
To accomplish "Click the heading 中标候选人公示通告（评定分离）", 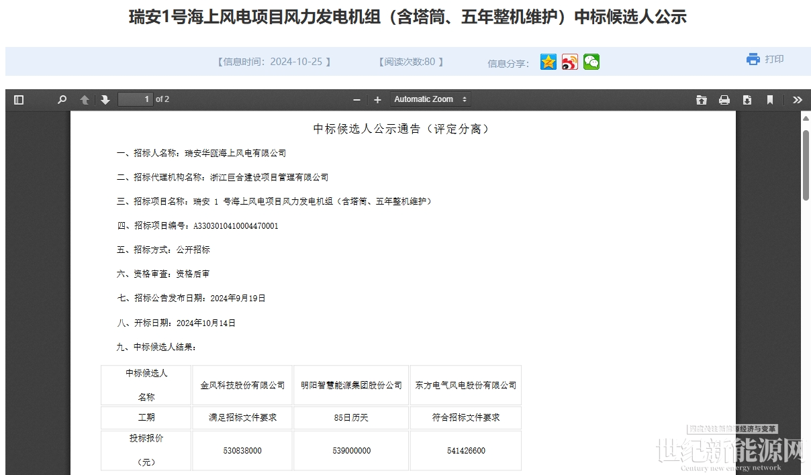I will pos(402,129).
